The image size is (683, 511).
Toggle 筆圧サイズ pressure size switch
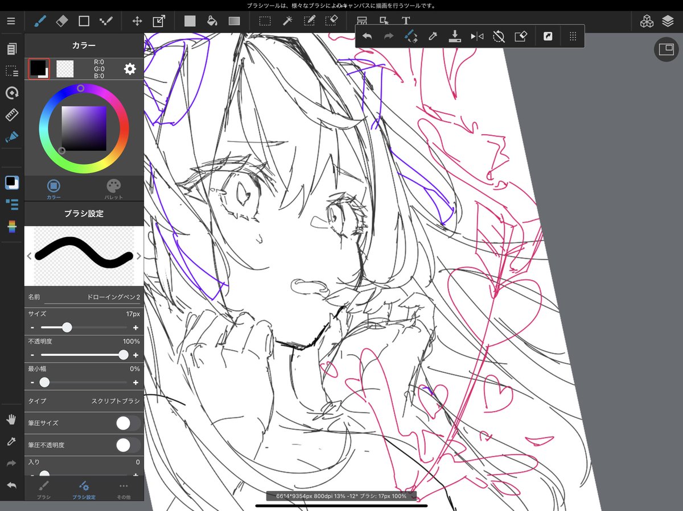(x=128, y=423)
